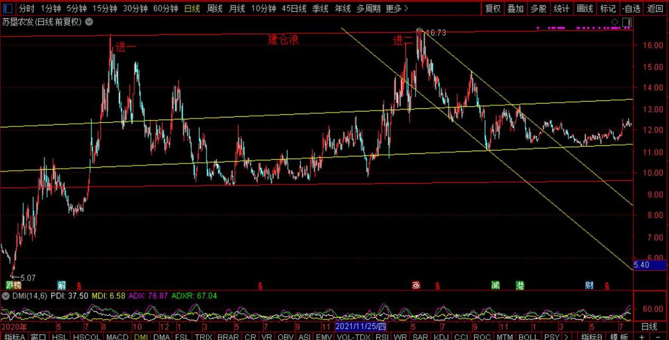Click the 统计 statistics button

tap(561, 8)
